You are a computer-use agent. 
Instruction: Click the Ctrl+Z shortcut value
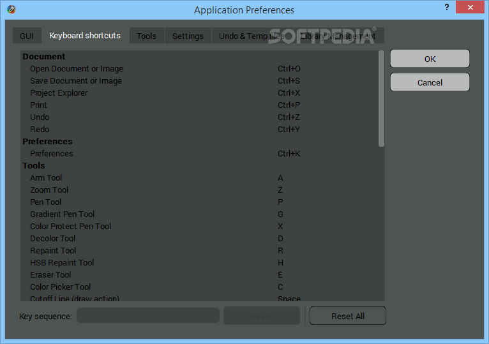point(289,117)
